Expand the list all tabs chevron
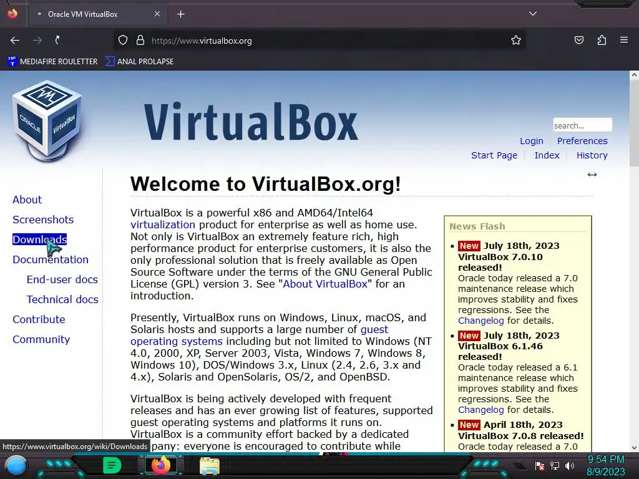639x479 pixels. [x=533, y=14]
